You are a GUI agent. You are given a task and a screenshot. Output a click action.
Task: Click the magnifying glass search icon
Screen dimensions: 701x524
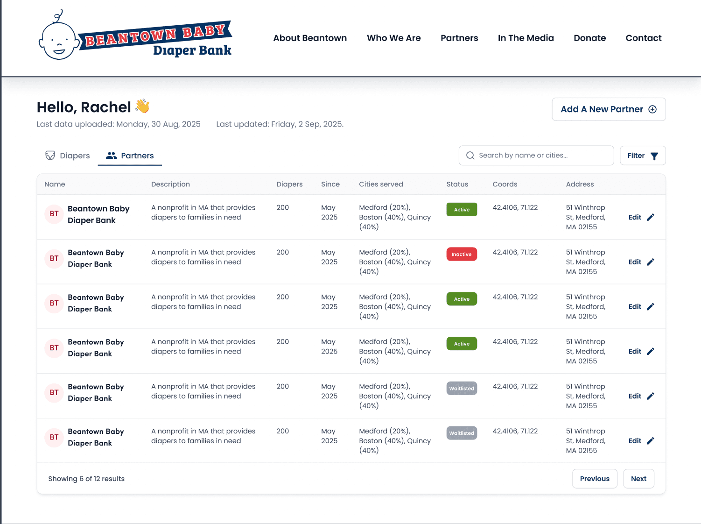(x=470, y=156)
